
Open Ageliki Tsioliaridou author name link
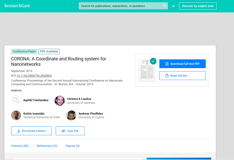click(x=36, y=100)
